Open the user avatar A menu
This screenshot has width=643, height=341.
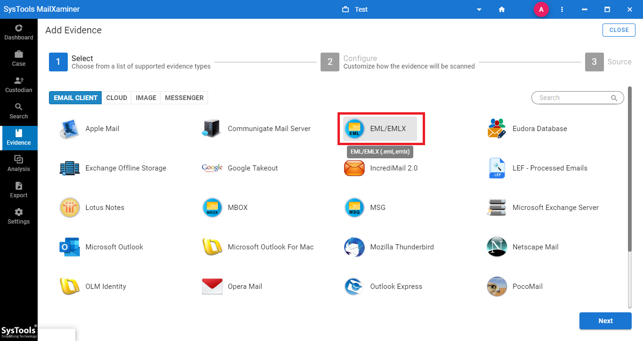click(x=541, y=9)
